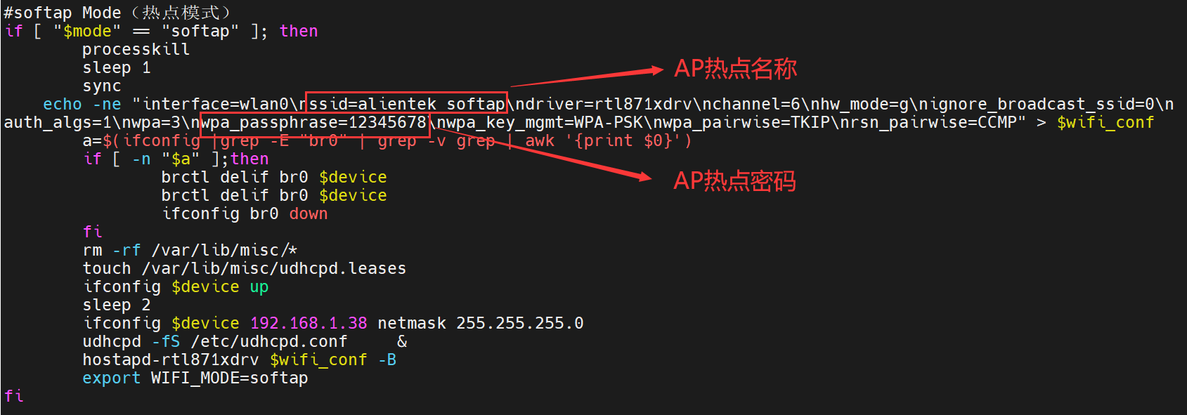Click the 'sleep 2' line
Image resolution: width=1187 pixels, height=415 pixels.
(116, 305)
